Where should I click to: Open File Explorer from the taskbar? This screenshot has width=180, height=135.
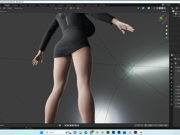click(x=80, y=132)
